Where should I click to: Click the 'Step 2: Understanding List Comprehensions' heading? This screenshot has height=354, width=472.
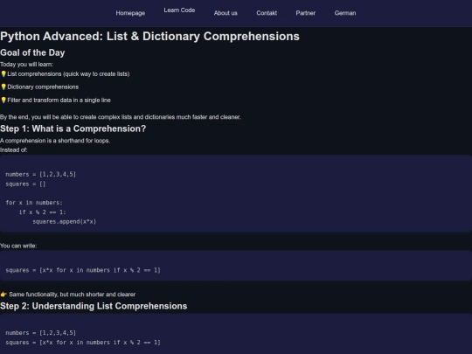tap(94, 306)
